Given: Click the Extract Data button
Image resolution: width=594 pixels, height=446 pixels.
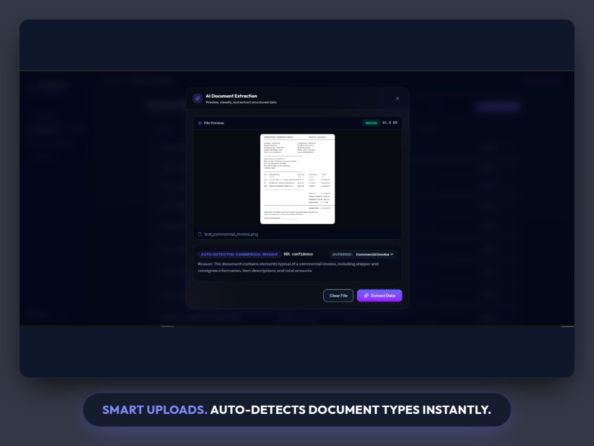Looking at the screenshot, I should 379,296.
